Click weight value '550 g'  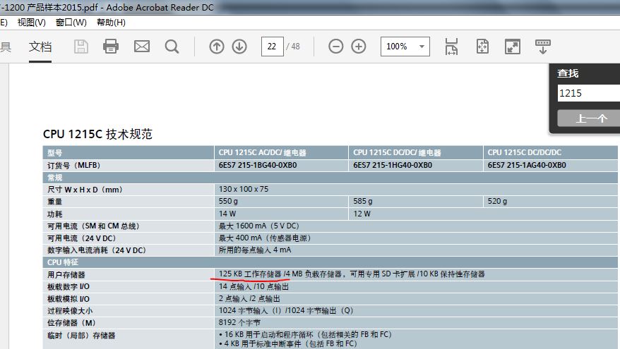pyautogui.click(x=228, y=202)
